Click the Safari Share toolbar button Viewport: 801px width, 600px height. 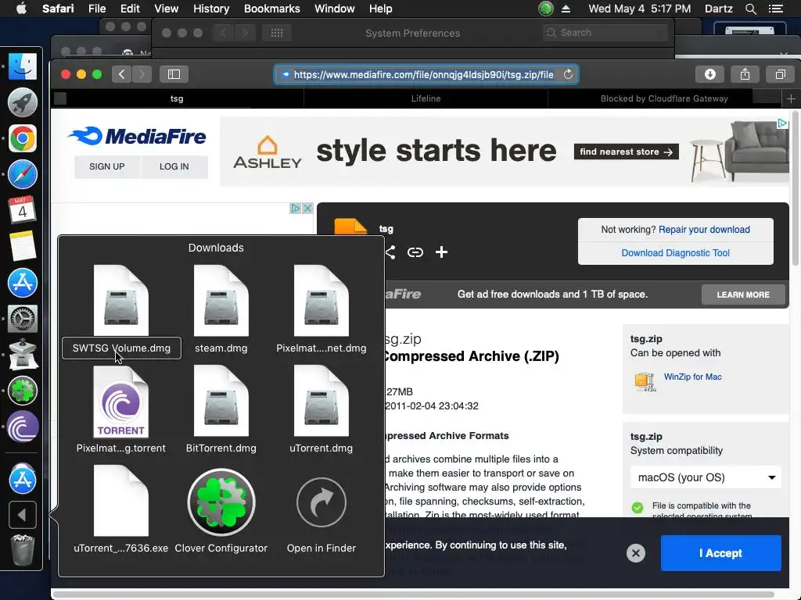[x=745, y=74]
